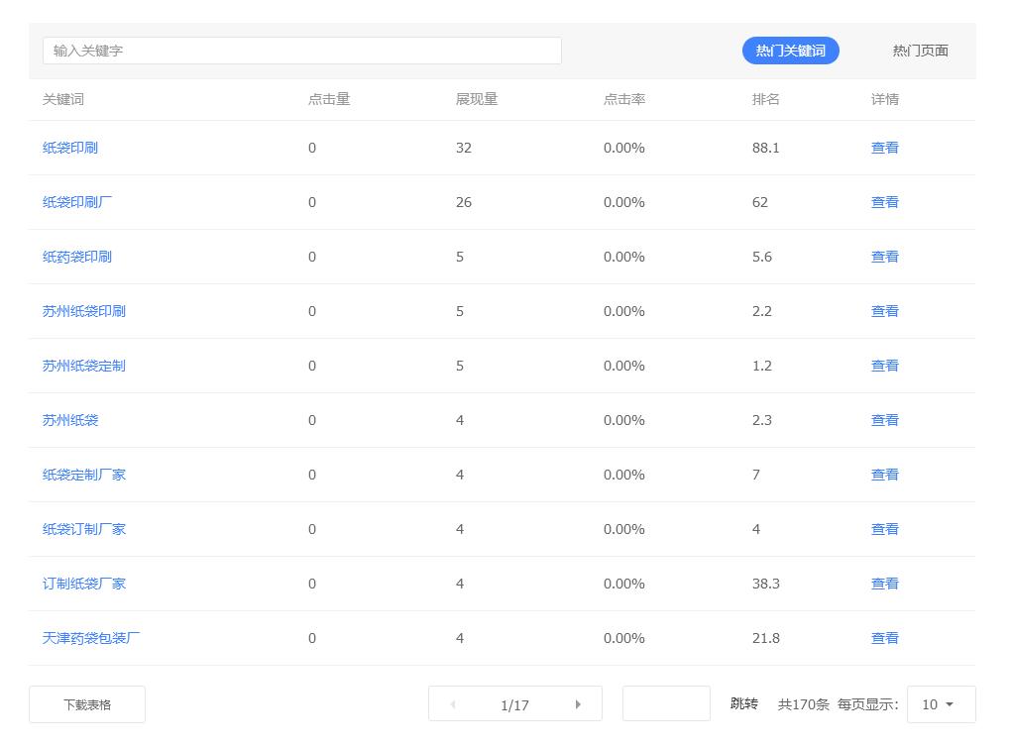Screen dimensions: 1011x748
Task: Open keyword link 纸袋印刷
Action: (x=69, y=148)
